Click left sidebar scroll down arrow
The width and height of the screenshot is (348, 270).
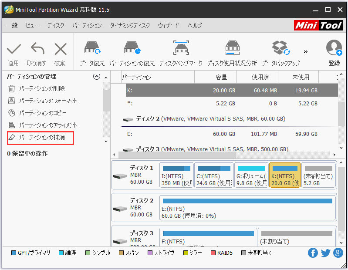106,142
